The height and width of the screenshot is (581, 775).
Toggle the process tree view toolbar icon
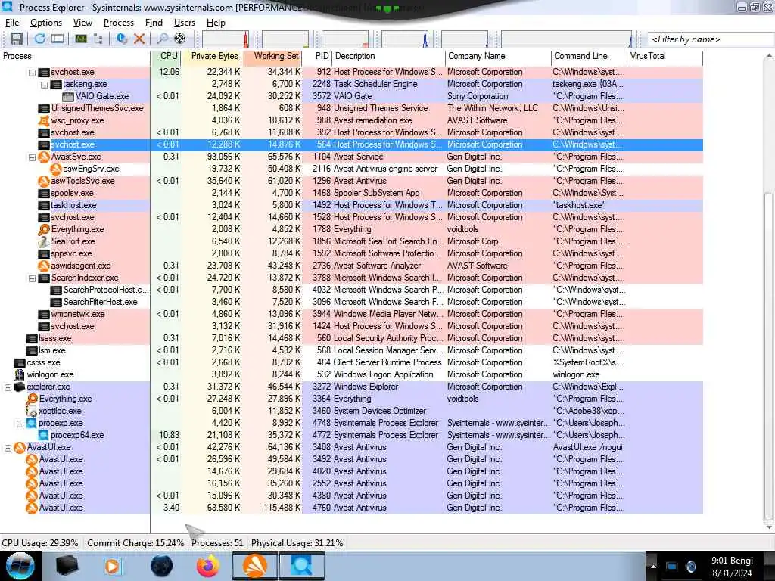pos(98,39)
